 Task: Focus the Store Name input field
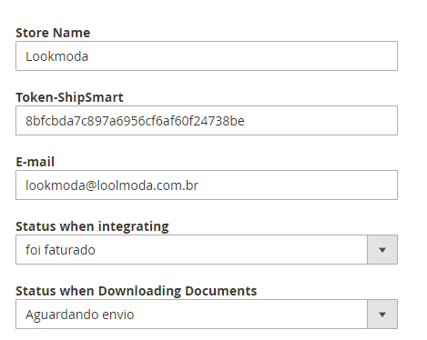pyautogui.click(x=207, y=56)
